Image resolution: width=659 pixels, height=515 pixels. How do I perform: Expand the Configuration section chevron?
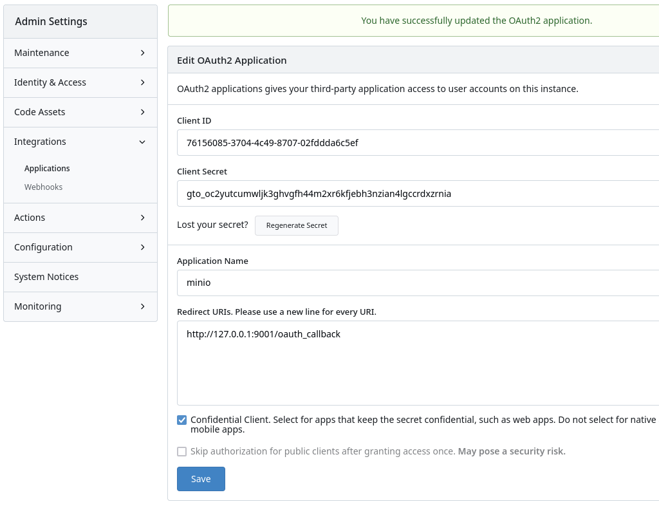(142, 247)
